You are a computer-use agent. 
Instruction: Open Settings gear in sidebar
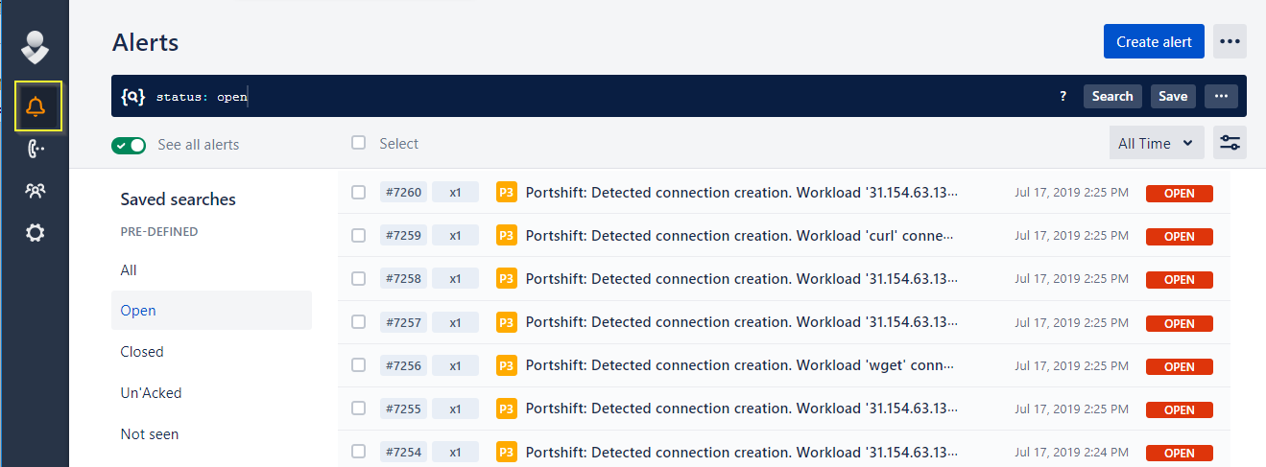(x=36, y=232)
